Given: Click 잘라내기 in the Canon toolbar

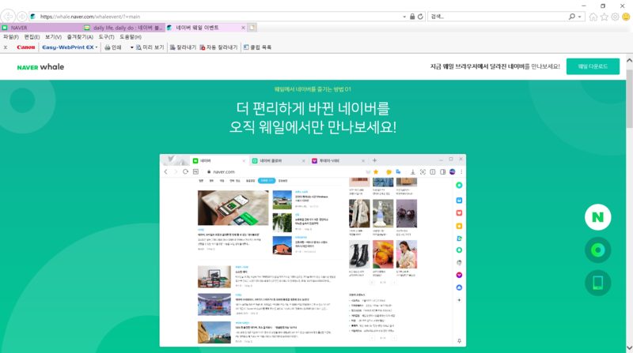Looking at the screenshot, I should point(183,47).
